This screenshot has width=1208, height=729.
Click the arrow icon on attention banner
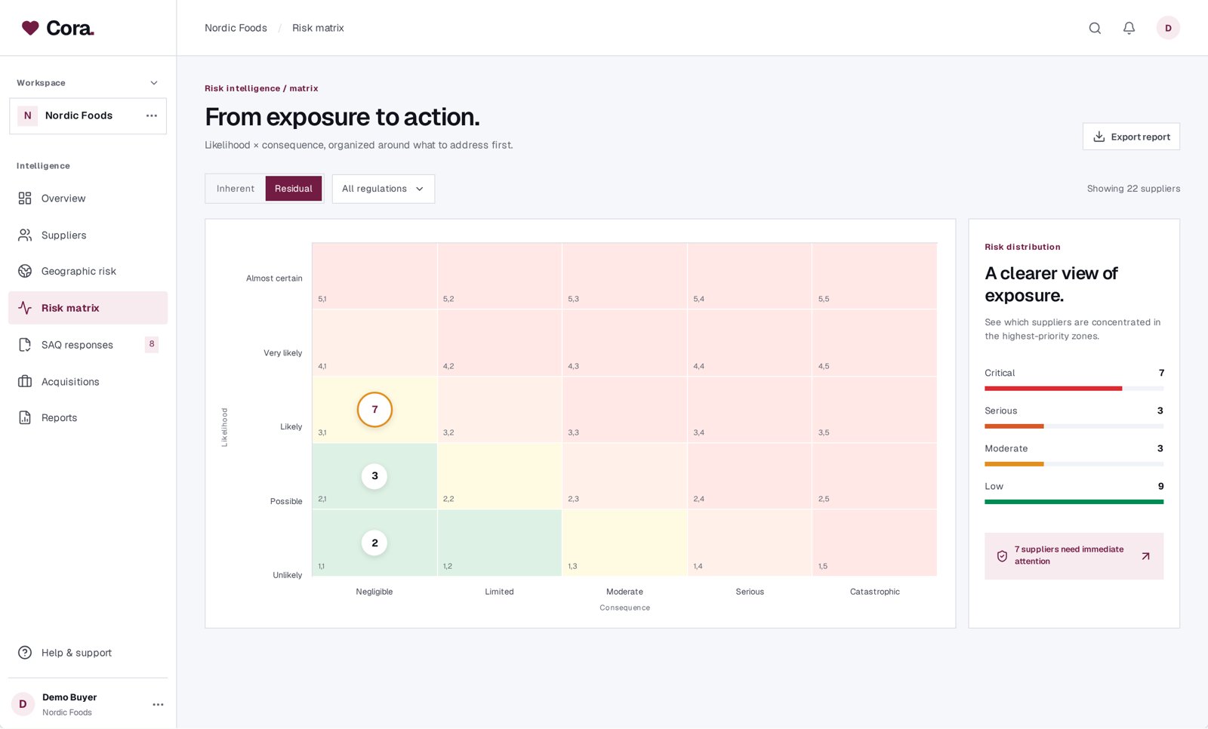click(x=1145, y=556)
